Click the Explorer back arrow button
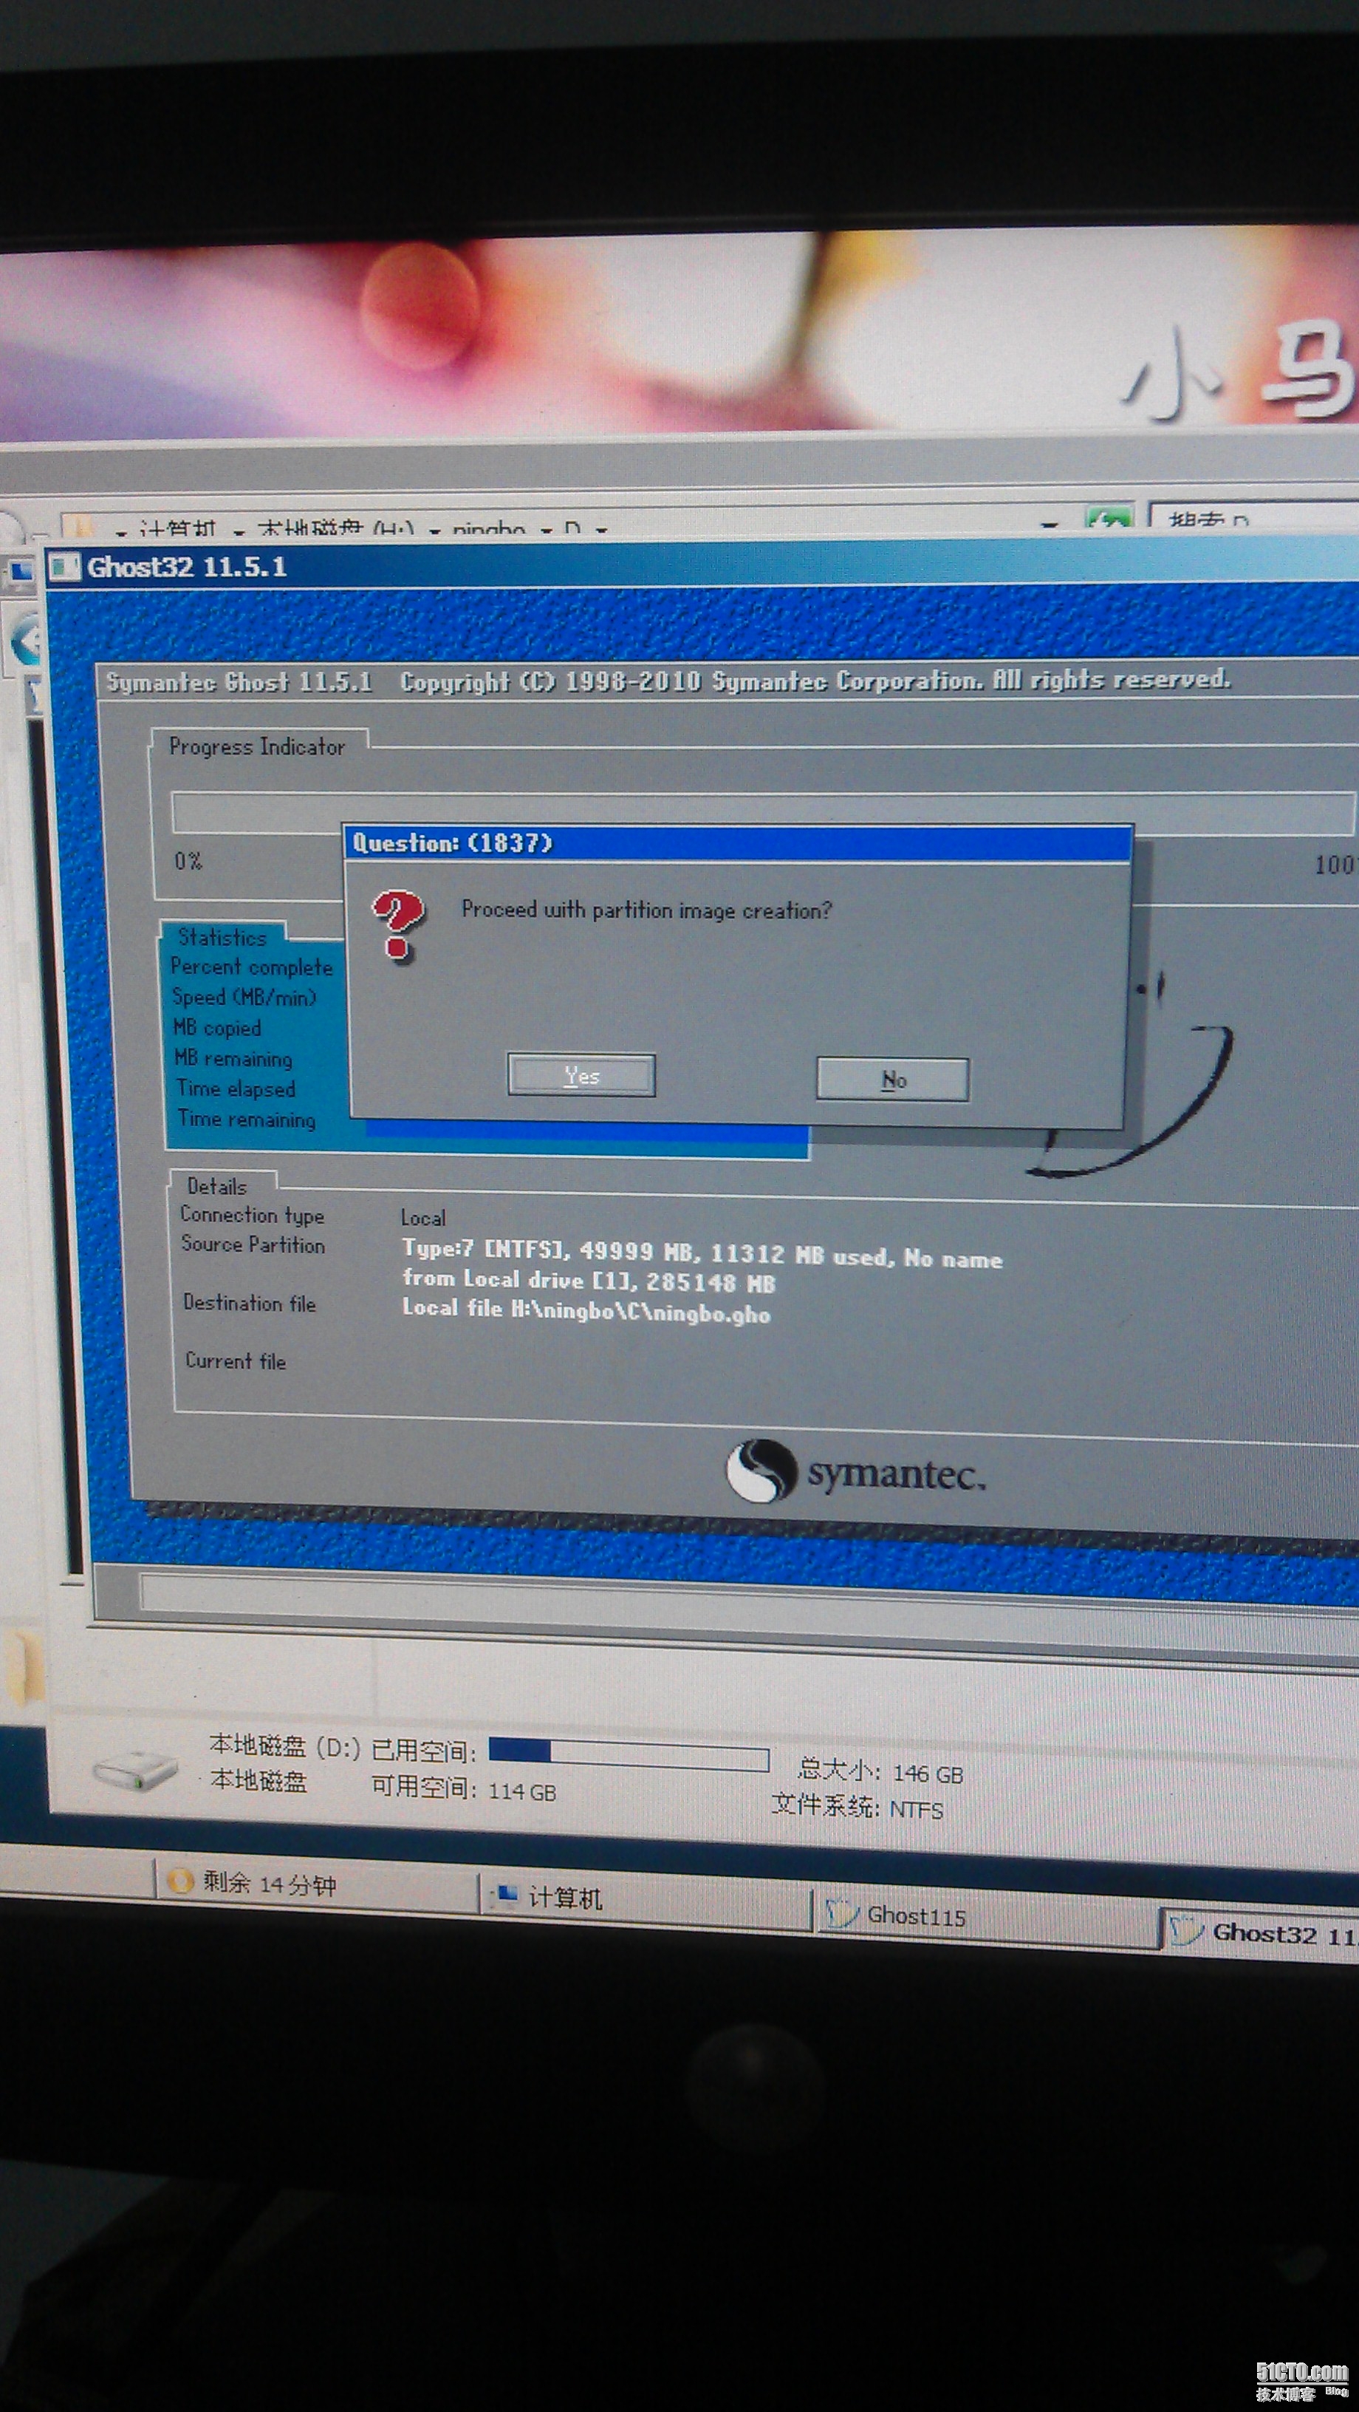 pyautogui.click(x=26, y=641)
